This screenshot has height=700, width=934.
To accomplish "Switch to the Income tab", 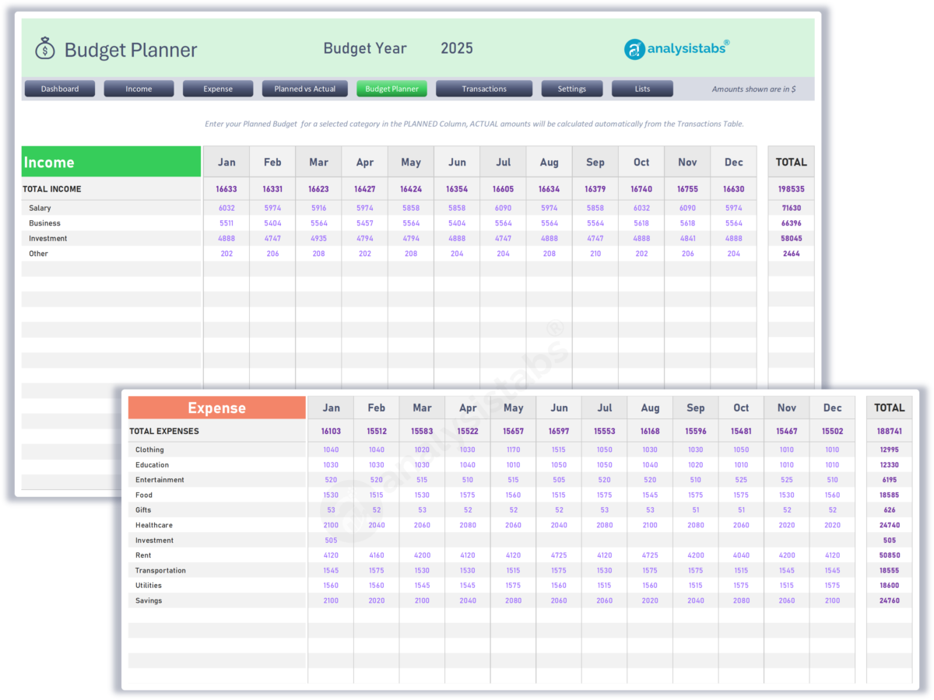I will pyautogui.click(x=139, y=88).
